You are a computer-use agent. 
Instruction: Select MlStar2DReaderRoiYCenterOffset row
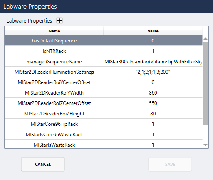coord(104,82)
